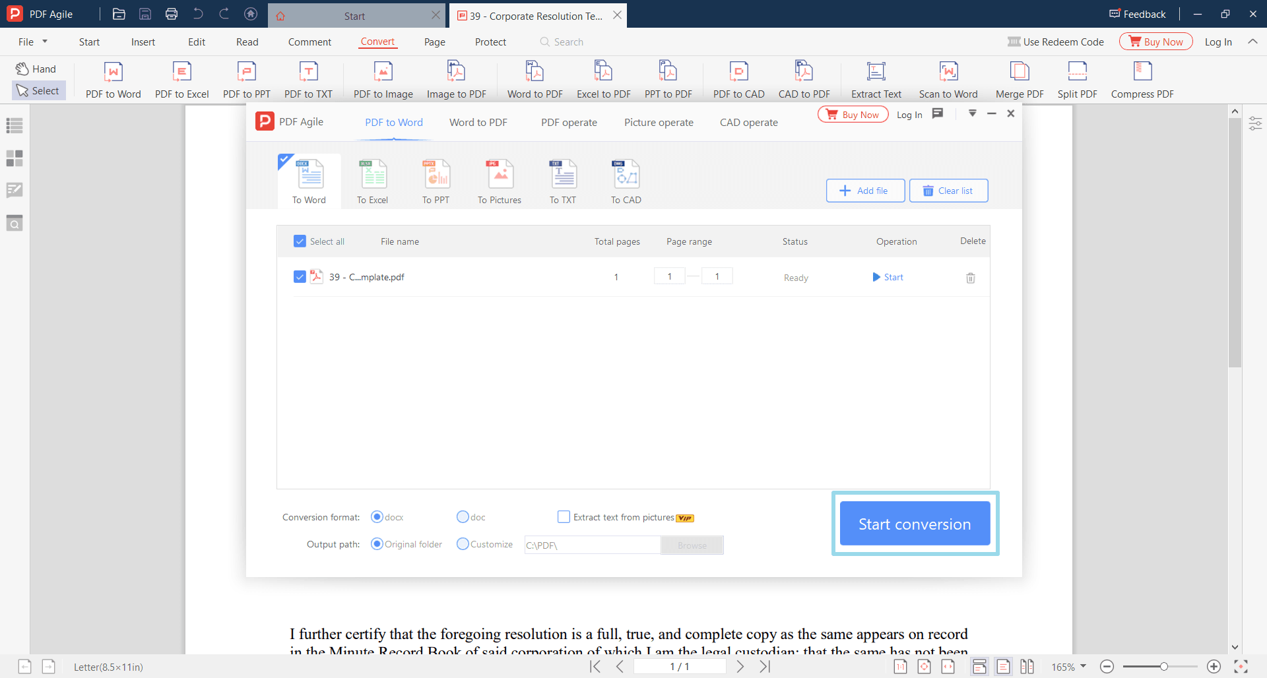Image resolution: width=1267 pixels, height=678 pixels.
Task: Choose doc conversion format
Action: tap(463, 517)
